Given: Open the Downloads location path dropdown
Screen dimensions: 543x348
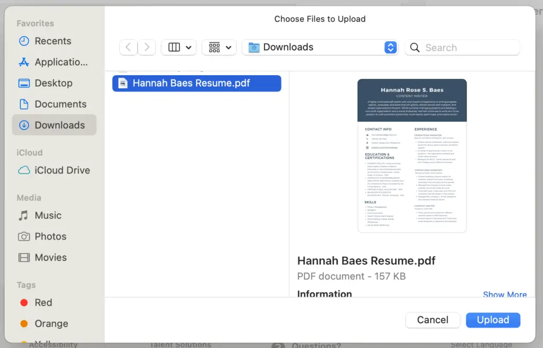Looking at the screenshot, I should (x=390, y=47).
